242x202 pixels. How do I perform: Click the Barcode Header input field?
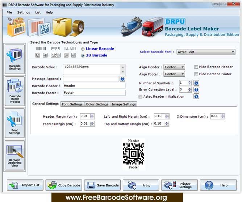[94, 86]
